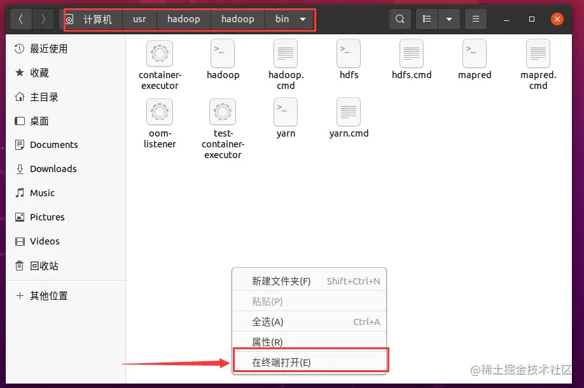Choose 新建文件夹(F) from context menu
This screenshot has width=584, height=388.
click(309, 281)
